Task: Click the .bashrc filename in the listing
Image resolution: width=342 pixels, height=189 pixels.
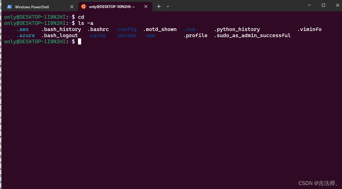Action: 98,29
